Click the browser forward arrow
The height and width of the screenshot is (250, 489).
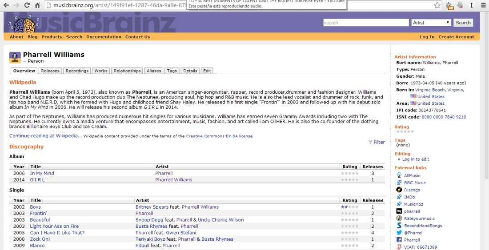pyautogui.click(x=16, y=5)
